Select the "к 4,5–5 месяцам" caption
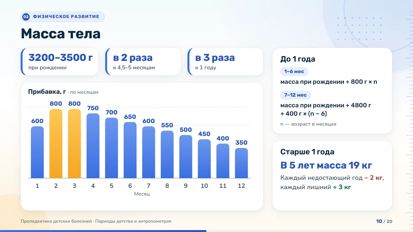Viewport: 413px width, 232px height. pos(134,68)
